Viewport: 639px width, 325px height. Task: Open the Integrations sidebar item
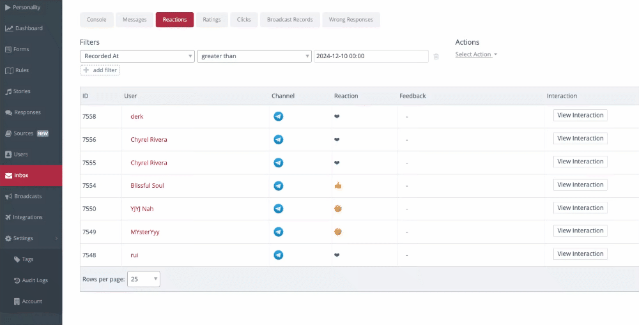coord(27,217)
